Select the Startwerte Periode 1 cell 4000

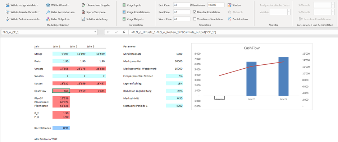[174, 106]
